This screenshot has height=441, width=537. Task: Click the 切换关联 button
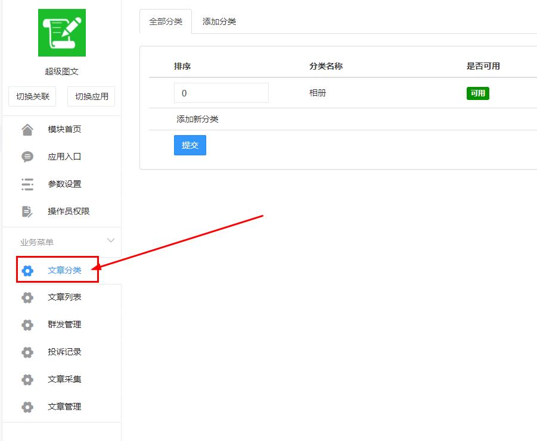pos(33,96)
